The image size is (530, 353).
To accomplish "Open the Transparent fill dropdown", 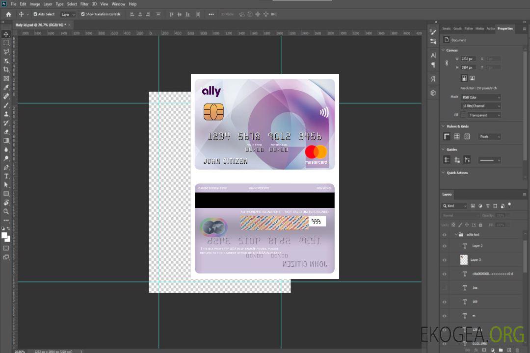I will pos(484,115).
